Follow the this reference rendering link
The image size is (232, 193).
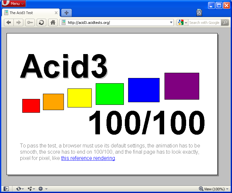[88, 158]
